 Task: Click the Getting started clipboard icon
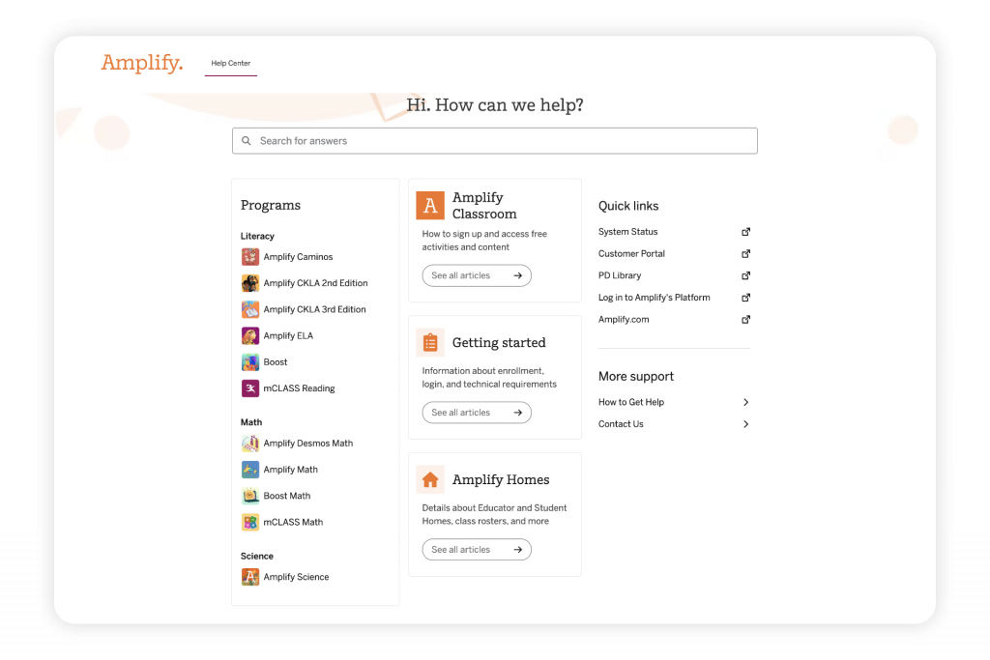[x=430, y=343]
